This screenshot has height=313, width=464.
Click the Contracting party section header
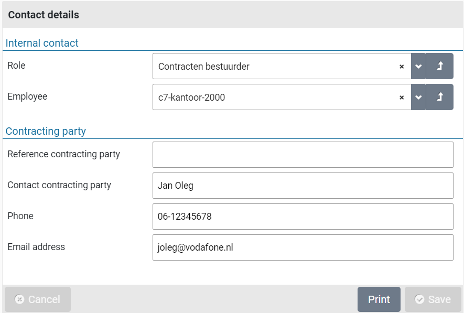(46, 131)
